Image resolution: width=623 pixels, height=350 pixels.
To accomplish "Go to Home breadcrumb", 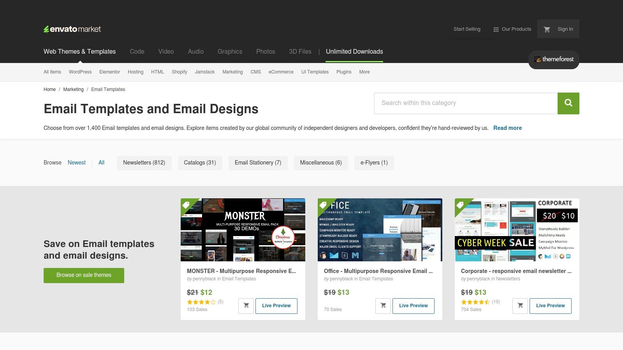I will click(x=49, y=89).
